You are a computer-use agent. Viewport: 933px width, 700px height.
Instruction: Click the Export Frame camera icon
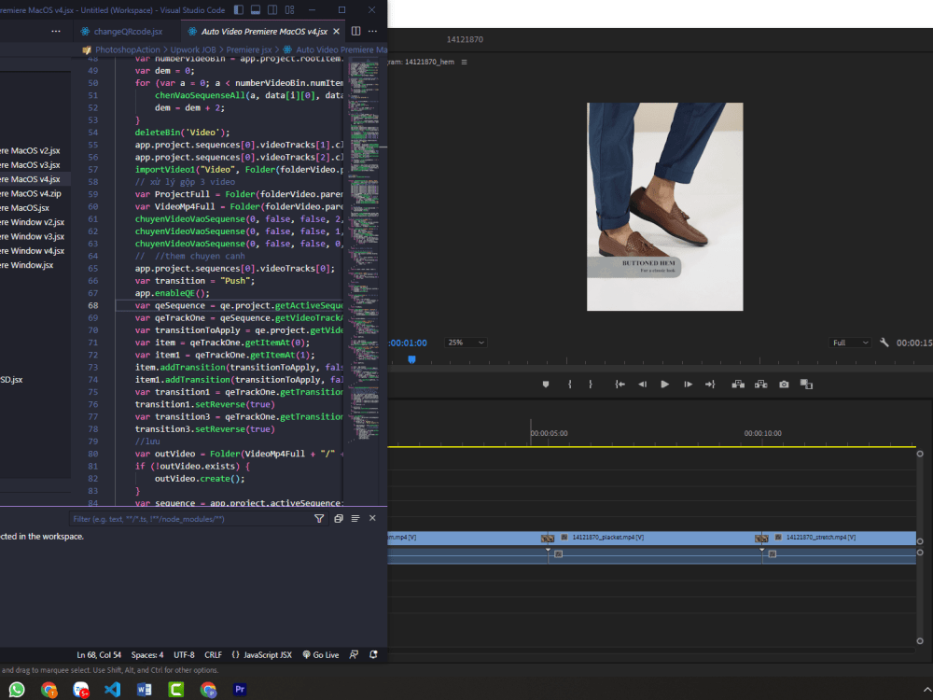[784, 384]
